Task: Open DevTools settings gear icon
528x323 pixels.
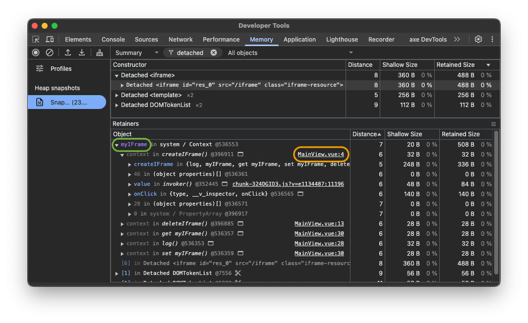Action: (478, 39)
